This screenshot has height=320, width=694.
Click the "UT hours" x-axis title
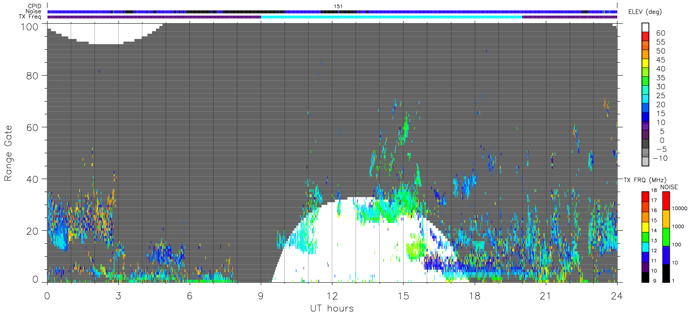tap(331, 308)
